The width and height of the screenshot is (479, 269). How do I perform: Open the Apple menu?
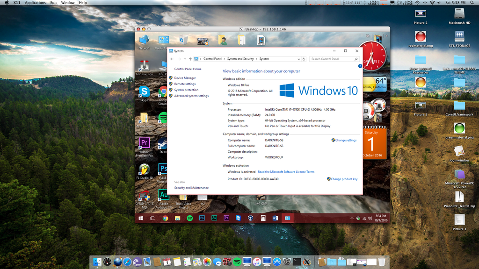click(7, 3)
